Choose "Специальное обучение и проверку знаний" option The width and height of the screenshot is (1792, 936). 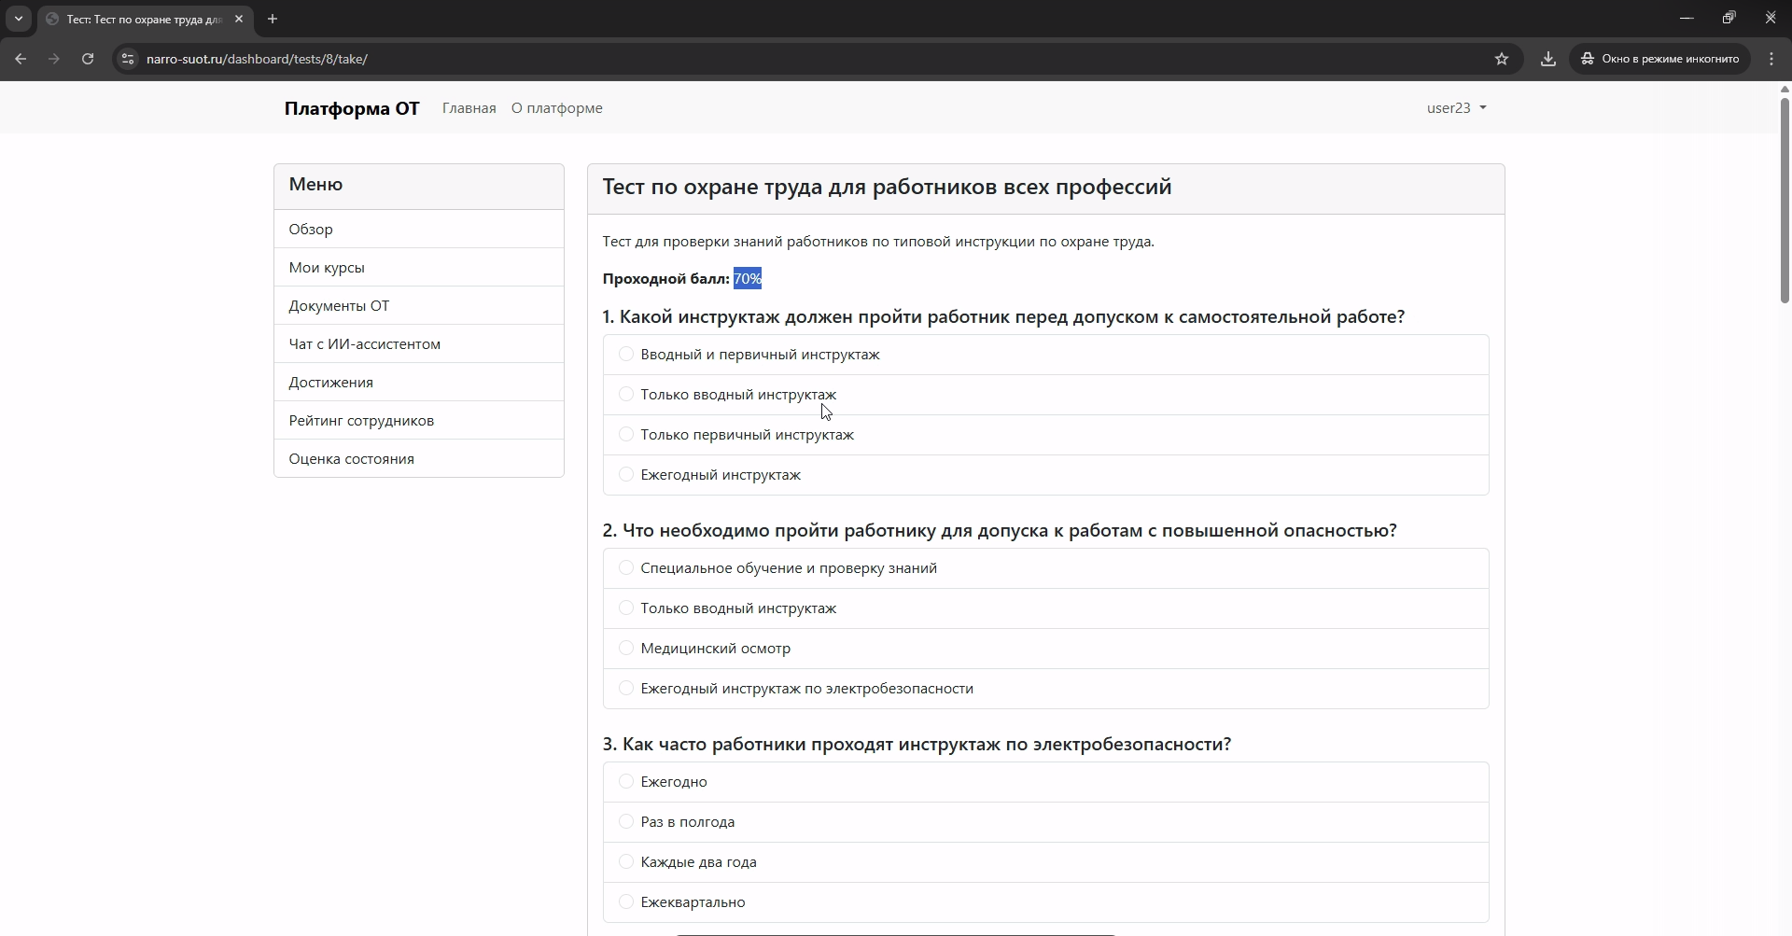(626, 568)
